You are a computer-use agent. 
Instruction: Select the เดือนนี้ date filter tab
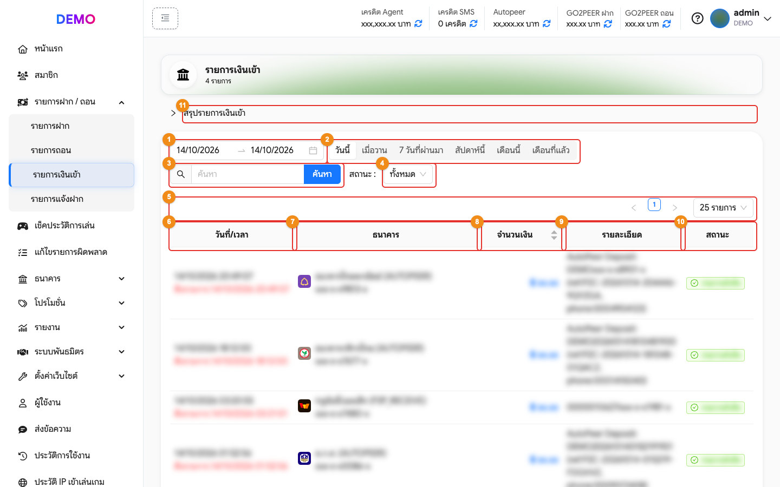(x=509, y=150)
